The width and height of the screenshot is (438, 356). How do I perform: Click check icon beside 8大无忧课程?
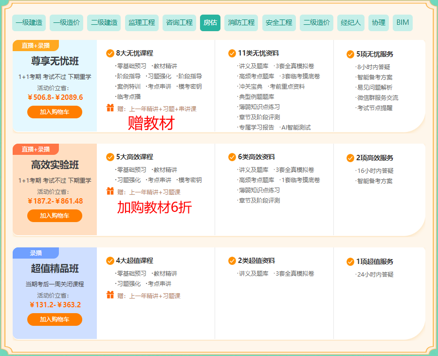(x=110, y=53)
